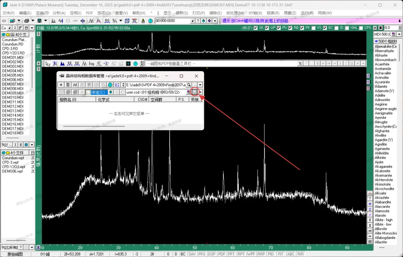Toggle the SK checkbox
The height and width of the screenshot is (257, 403).
[x=256, y=28]
